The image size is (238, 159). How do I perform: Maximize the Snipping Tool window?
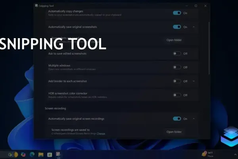pyautogui.click(x=196, y=6)
